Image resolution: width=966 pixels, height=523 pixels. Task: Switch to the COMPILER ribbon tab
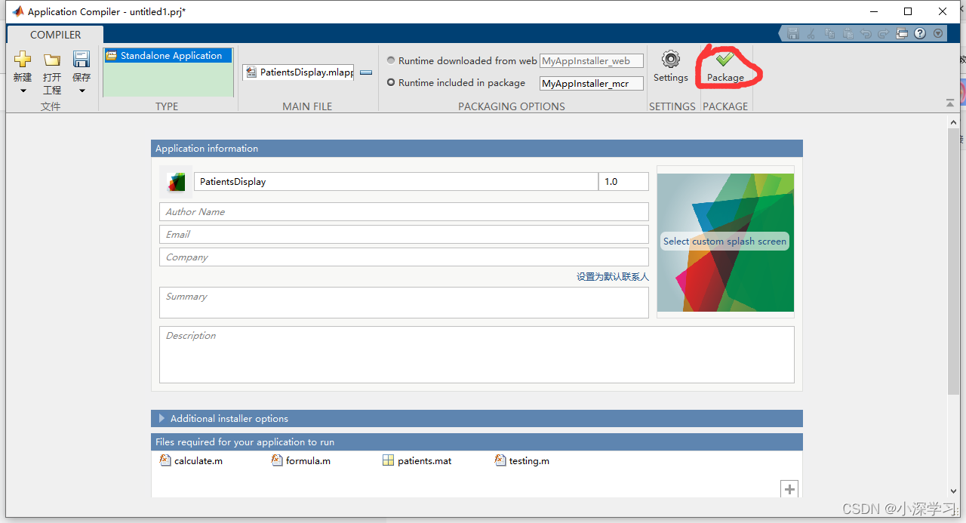coord(55,34)
